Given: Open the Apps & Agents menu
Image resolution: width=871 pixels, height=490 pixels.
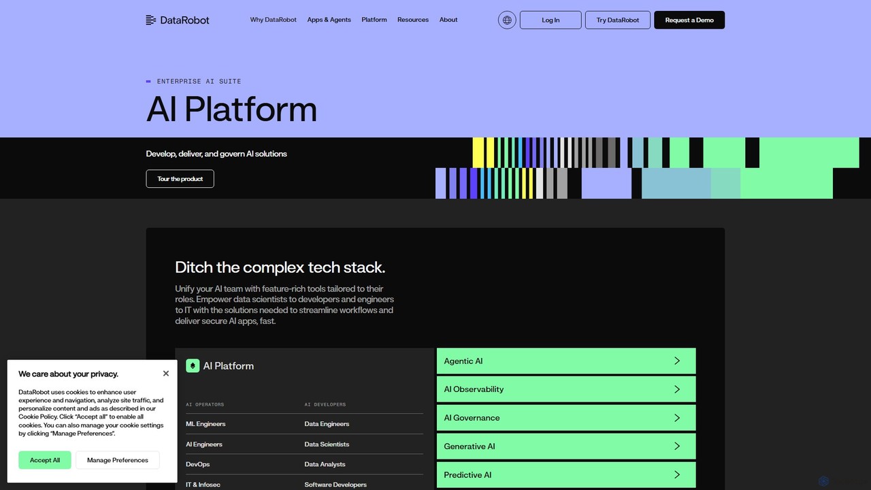Looking at the screenshot, I should tap(329, 20).
